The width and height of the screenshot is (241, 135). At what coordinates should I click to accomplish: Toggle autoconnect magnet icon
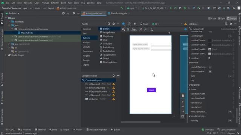(x=128, y=29)
